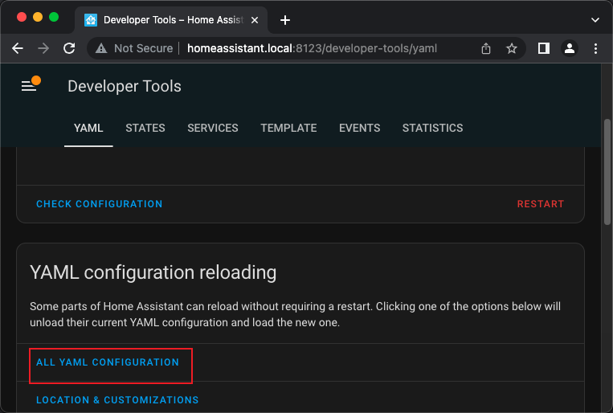Switch to the YAML tab
The height and width of the screenshot is (413, 613).
pyautogui.click(x=88, y=129)
